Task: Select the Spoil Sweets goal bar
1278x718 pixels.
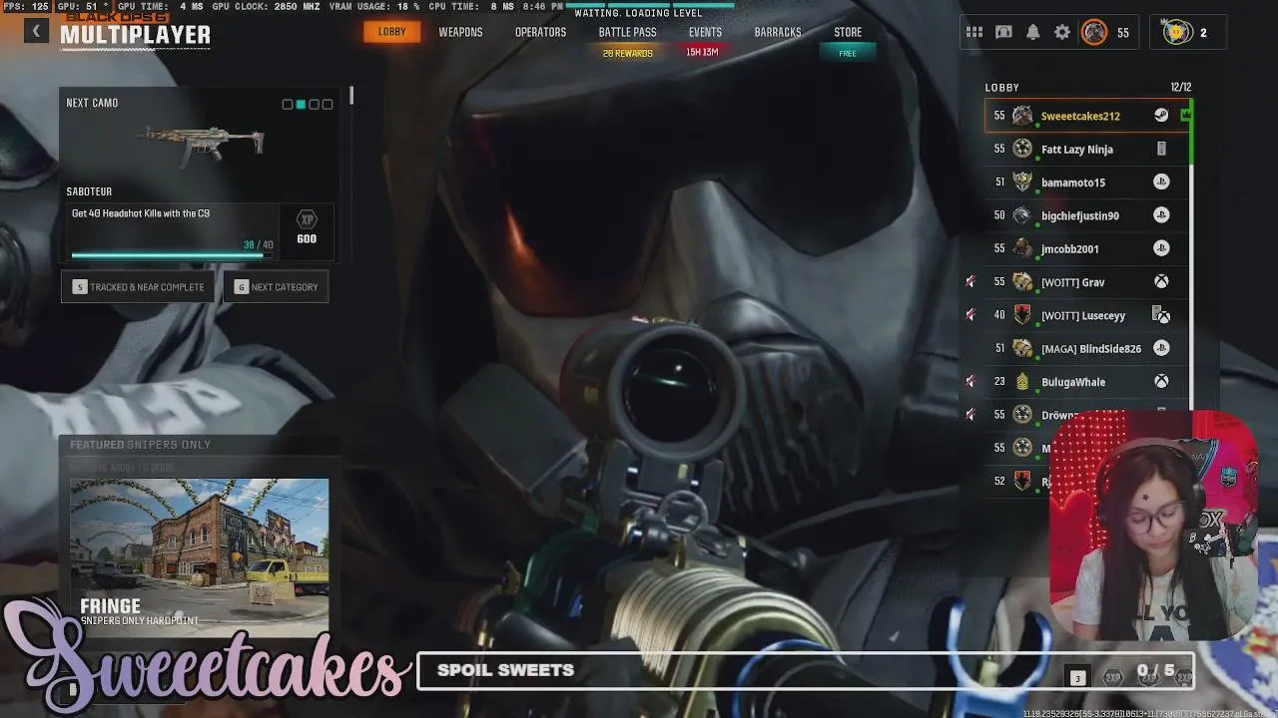Action: pyautogui.click(x=806, y=670)
